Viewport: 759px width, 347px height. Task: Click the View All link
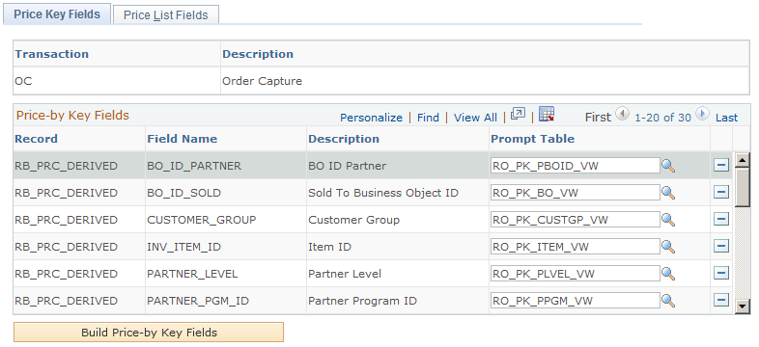click(475, 118)
